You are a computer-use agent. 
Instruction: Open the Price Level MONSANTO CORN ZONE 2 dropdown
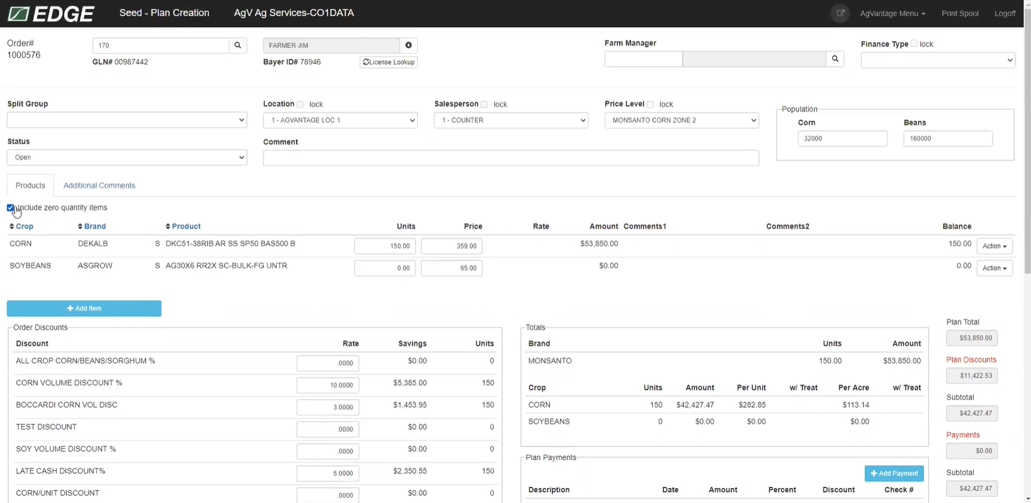[681, 120]
